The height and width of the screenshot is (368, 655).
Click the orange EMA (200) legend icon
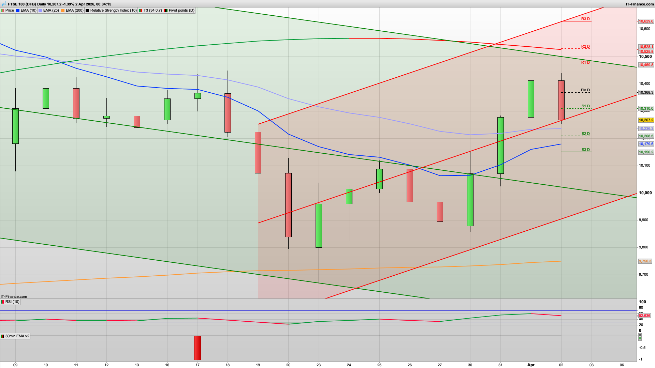(62, 10)
